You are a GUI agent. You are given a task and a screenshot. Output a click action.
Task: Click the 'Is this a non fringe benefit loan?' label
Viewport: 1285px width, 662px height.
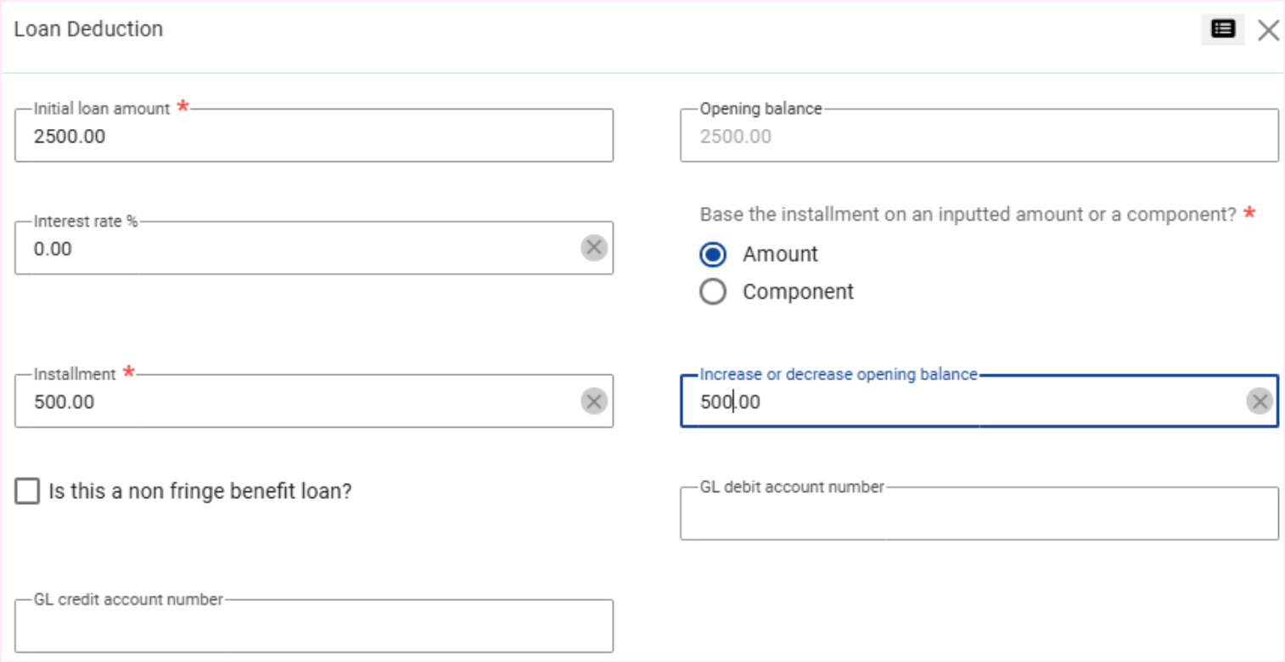coord(200,491)
